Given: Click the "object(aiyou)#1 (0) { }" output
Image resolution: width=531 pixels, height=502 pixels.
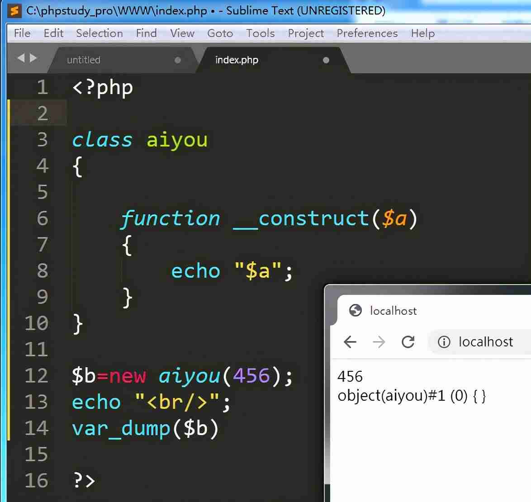Looking at the screenshot, I should point(412,396).
